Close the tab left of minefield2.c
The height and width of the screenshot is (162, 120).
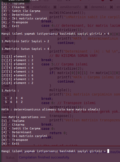point(28,7)
